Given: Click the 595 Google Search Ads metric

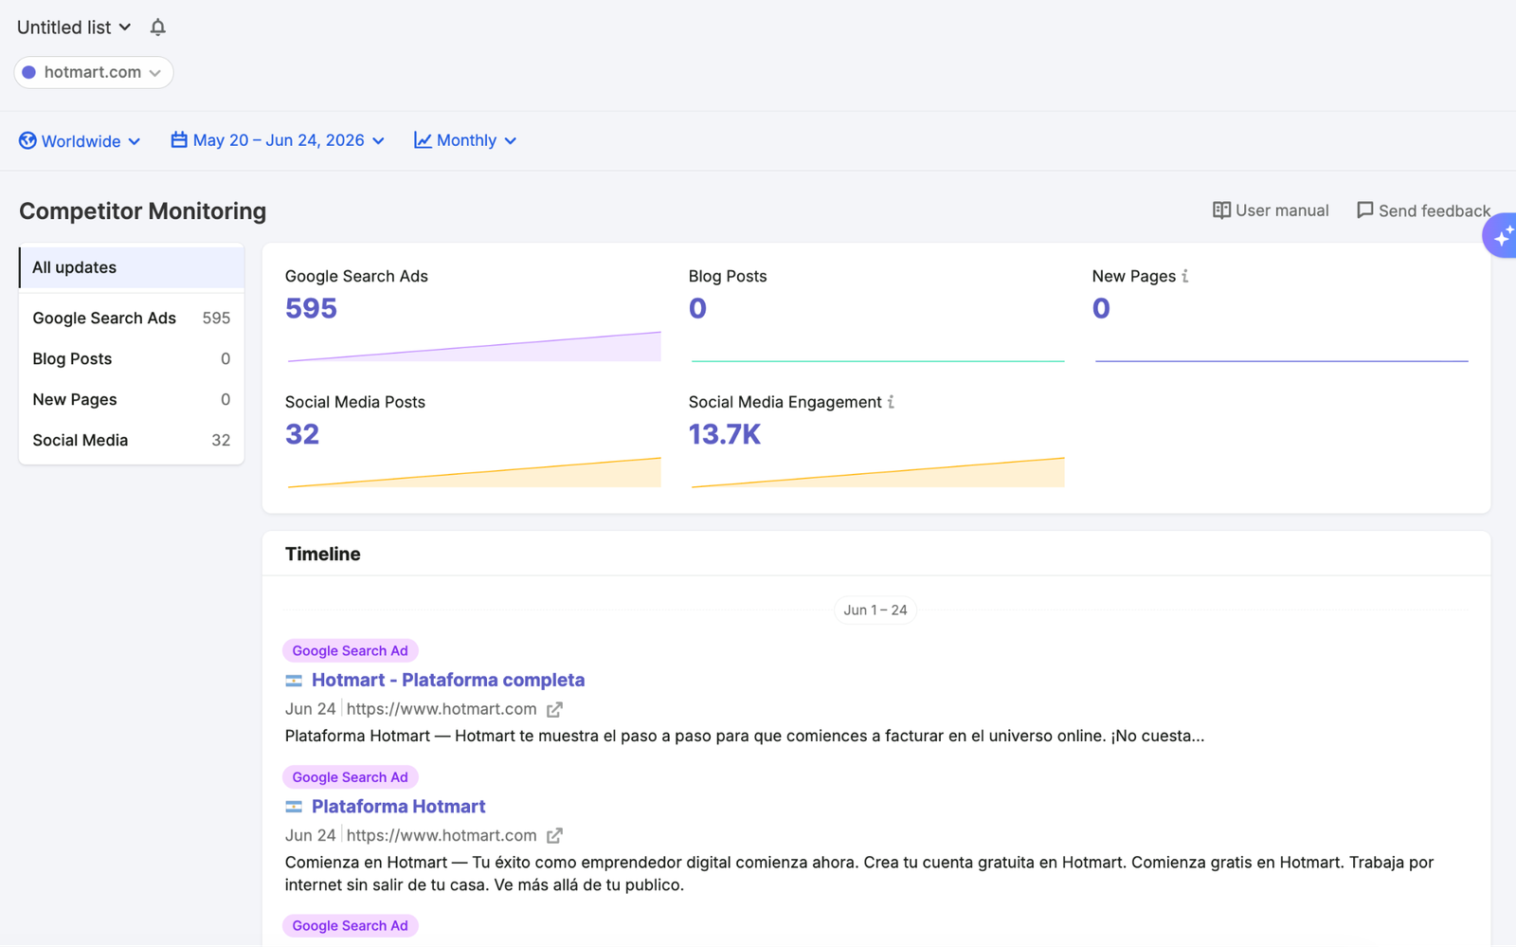Looking at the screenshot, I should tap(311, 308).
